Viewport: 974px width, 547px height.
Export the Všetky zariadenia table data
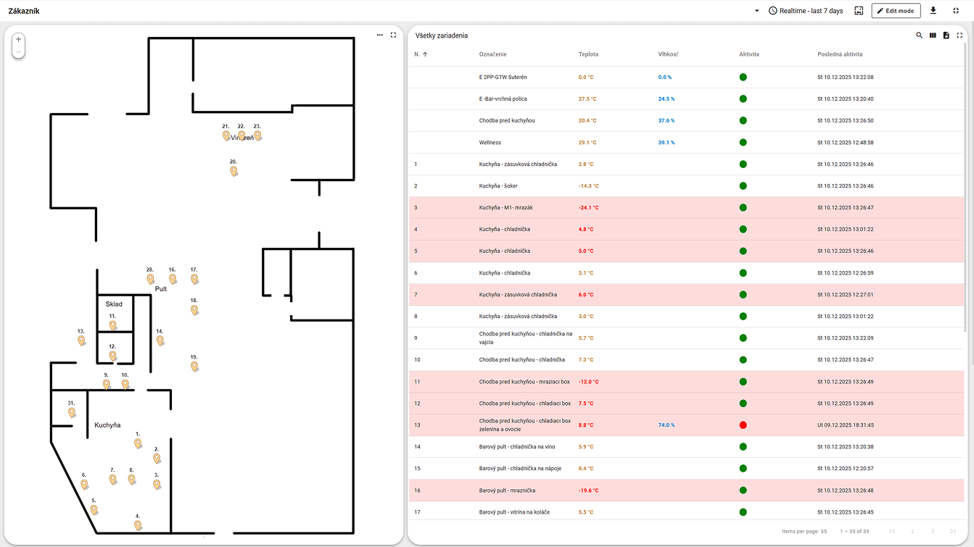point(946,36)
